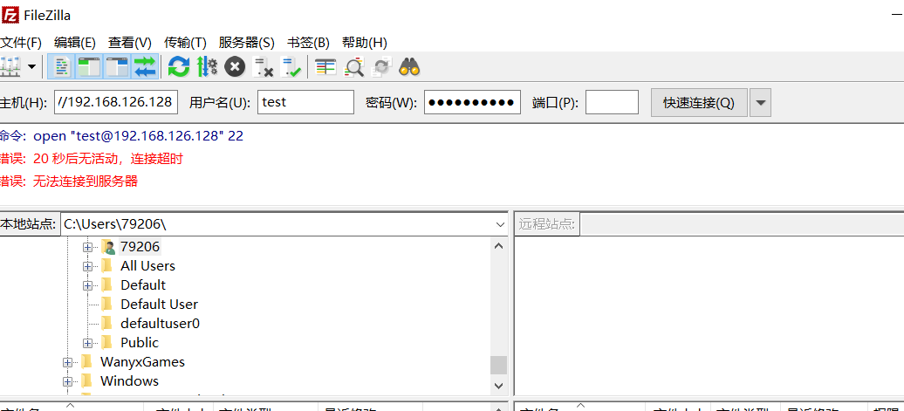
Task: Toggle processing of the transfer queue
Action: tap(207, 67)
